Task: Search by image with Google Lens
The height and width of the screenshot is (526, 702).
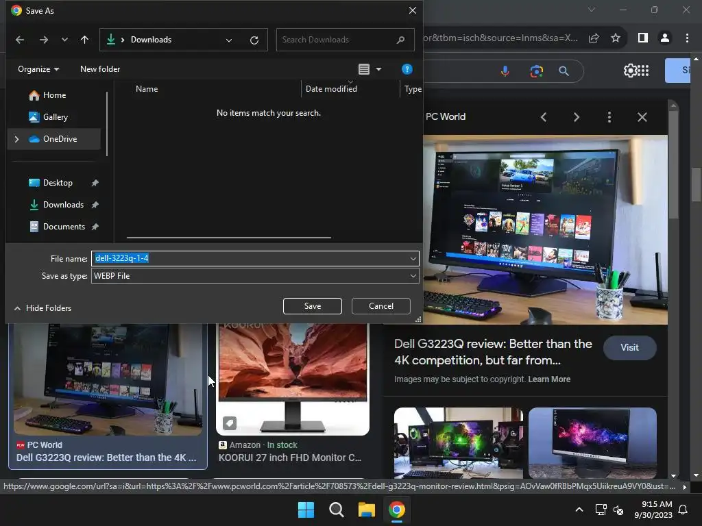Action: 536,71
